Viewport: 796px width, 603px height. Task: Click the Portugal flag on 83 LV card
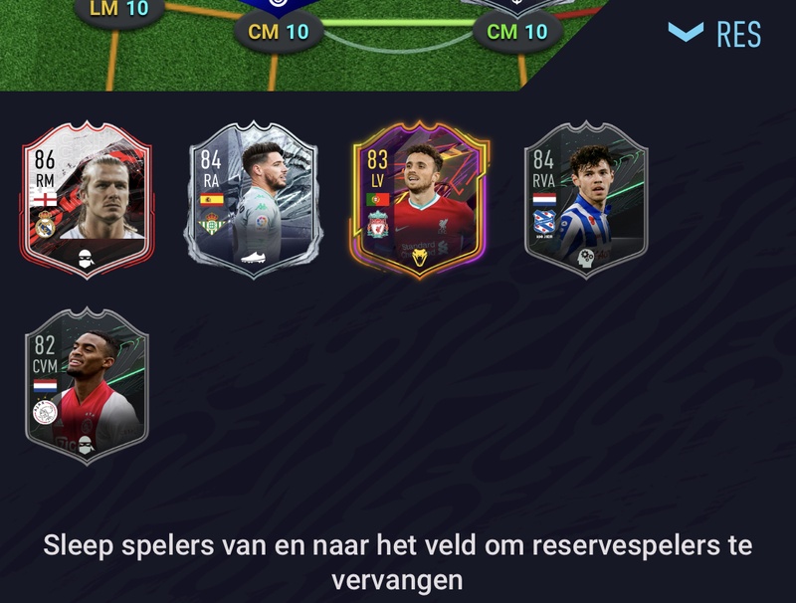click(x=378, y=199)
